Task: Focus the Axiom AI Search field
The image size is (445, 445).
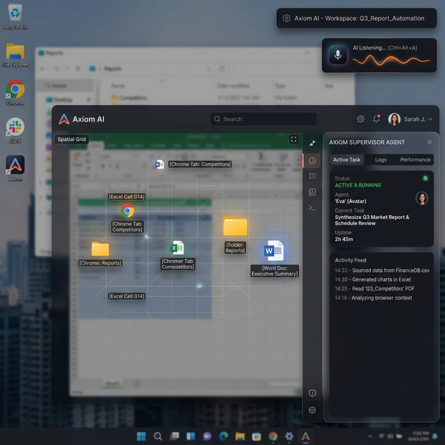Action: click(x=264, y=119)
